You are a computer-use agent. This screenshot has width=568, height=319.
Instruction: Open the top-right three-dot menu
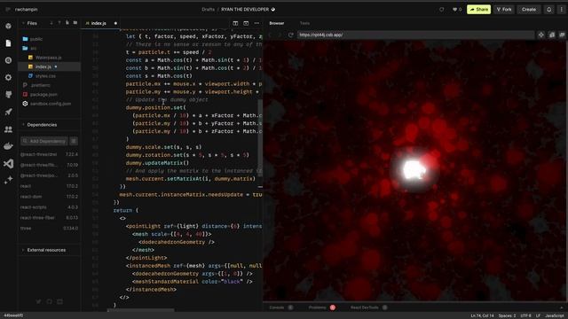pos(562,10)
